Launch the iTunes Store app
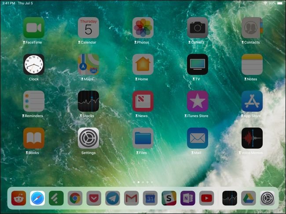The width and height of the screenshot is (286, 214). coord(198,101)
